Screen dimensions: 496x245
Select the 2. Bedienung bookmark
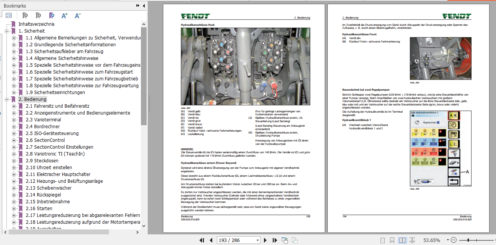(x=32, y=99)
